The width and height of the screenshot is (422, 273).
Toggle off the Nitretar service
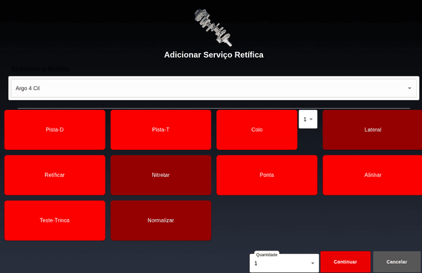click(x=161, y=175)
